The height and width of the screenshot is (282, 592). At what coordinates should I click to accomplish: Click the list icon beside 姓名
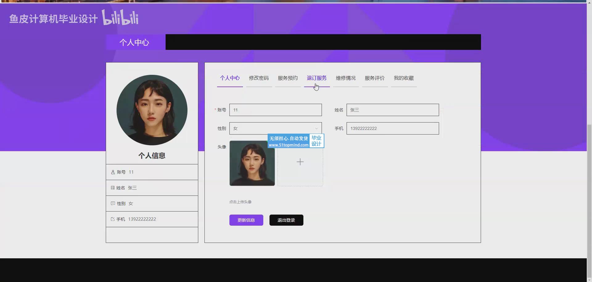(x=113, y=188)
